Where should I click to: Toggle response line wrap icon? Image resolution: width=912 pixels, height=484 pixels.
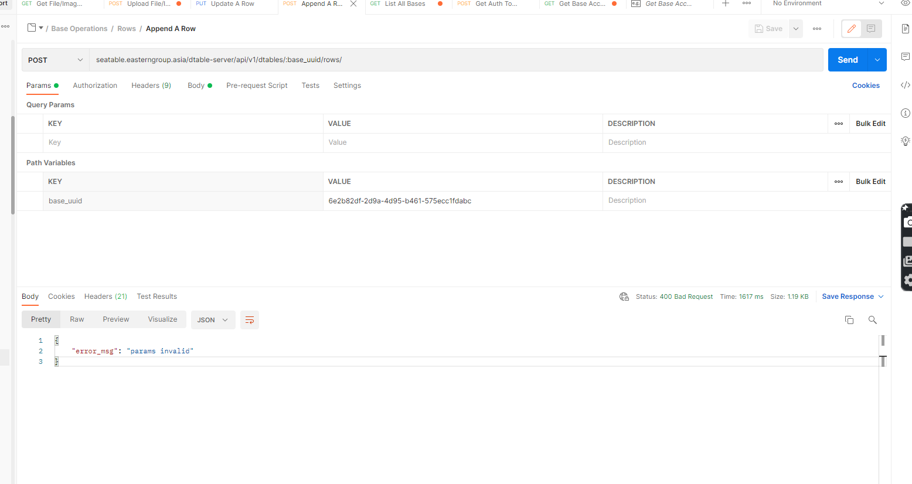250,320
